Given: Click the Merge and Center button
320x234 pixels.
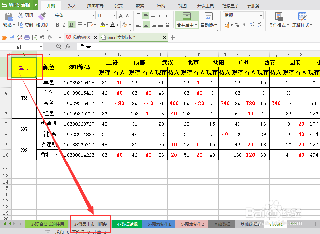Looking at the screenshot, I should [187, 20].
